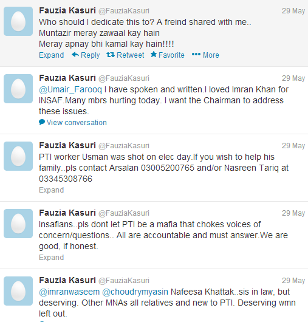Click the egg avatar of the Insafians tweet
The height and width of the screenshot is (322, 308).
(x=18, y=224)
